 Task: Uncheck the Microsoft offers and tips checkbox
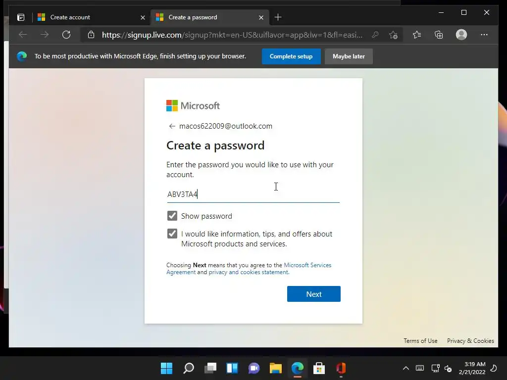pos(172,234)
